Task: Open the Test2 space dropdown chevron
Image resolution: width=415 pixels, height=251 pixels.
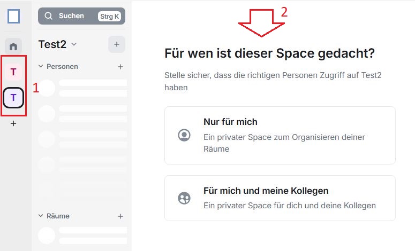Action: [x=74, y=44]
